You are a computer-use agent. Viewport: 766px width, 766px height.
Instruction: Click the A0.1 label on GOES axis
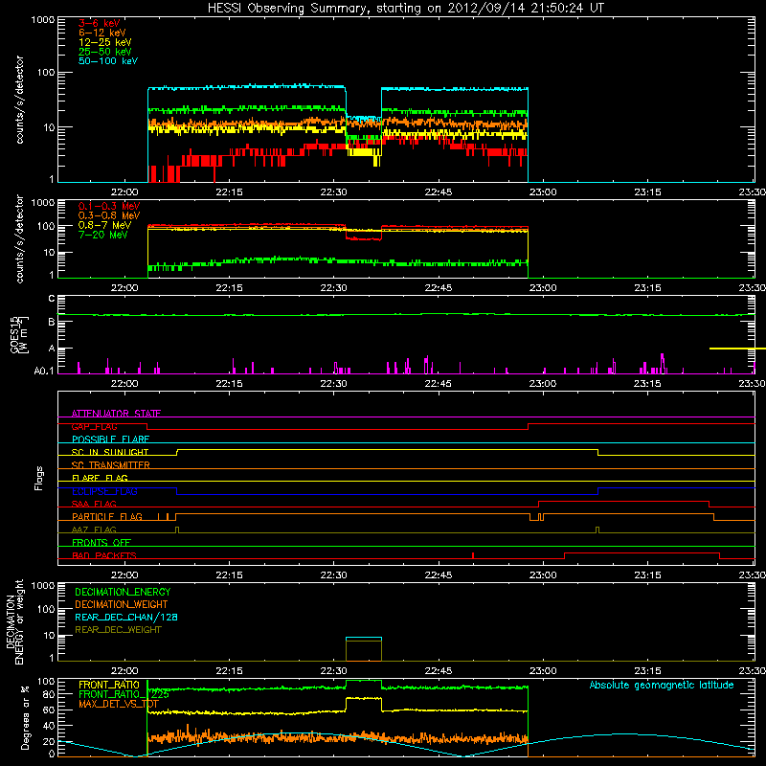pos(44,371)
